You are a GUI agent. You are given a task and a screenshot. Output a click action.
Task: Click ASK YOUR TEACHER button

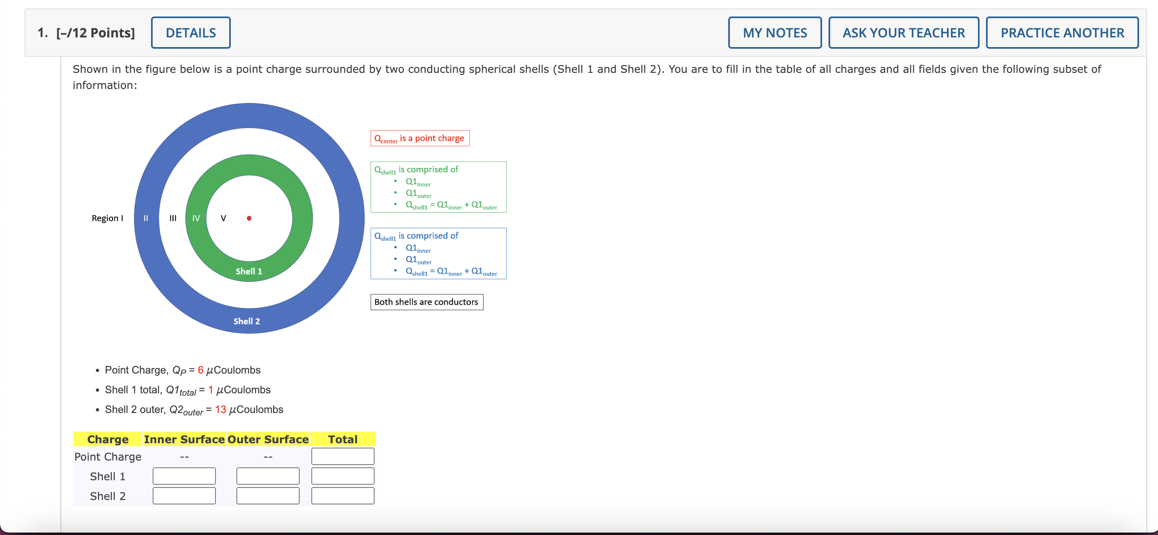(x=903, y=33)
